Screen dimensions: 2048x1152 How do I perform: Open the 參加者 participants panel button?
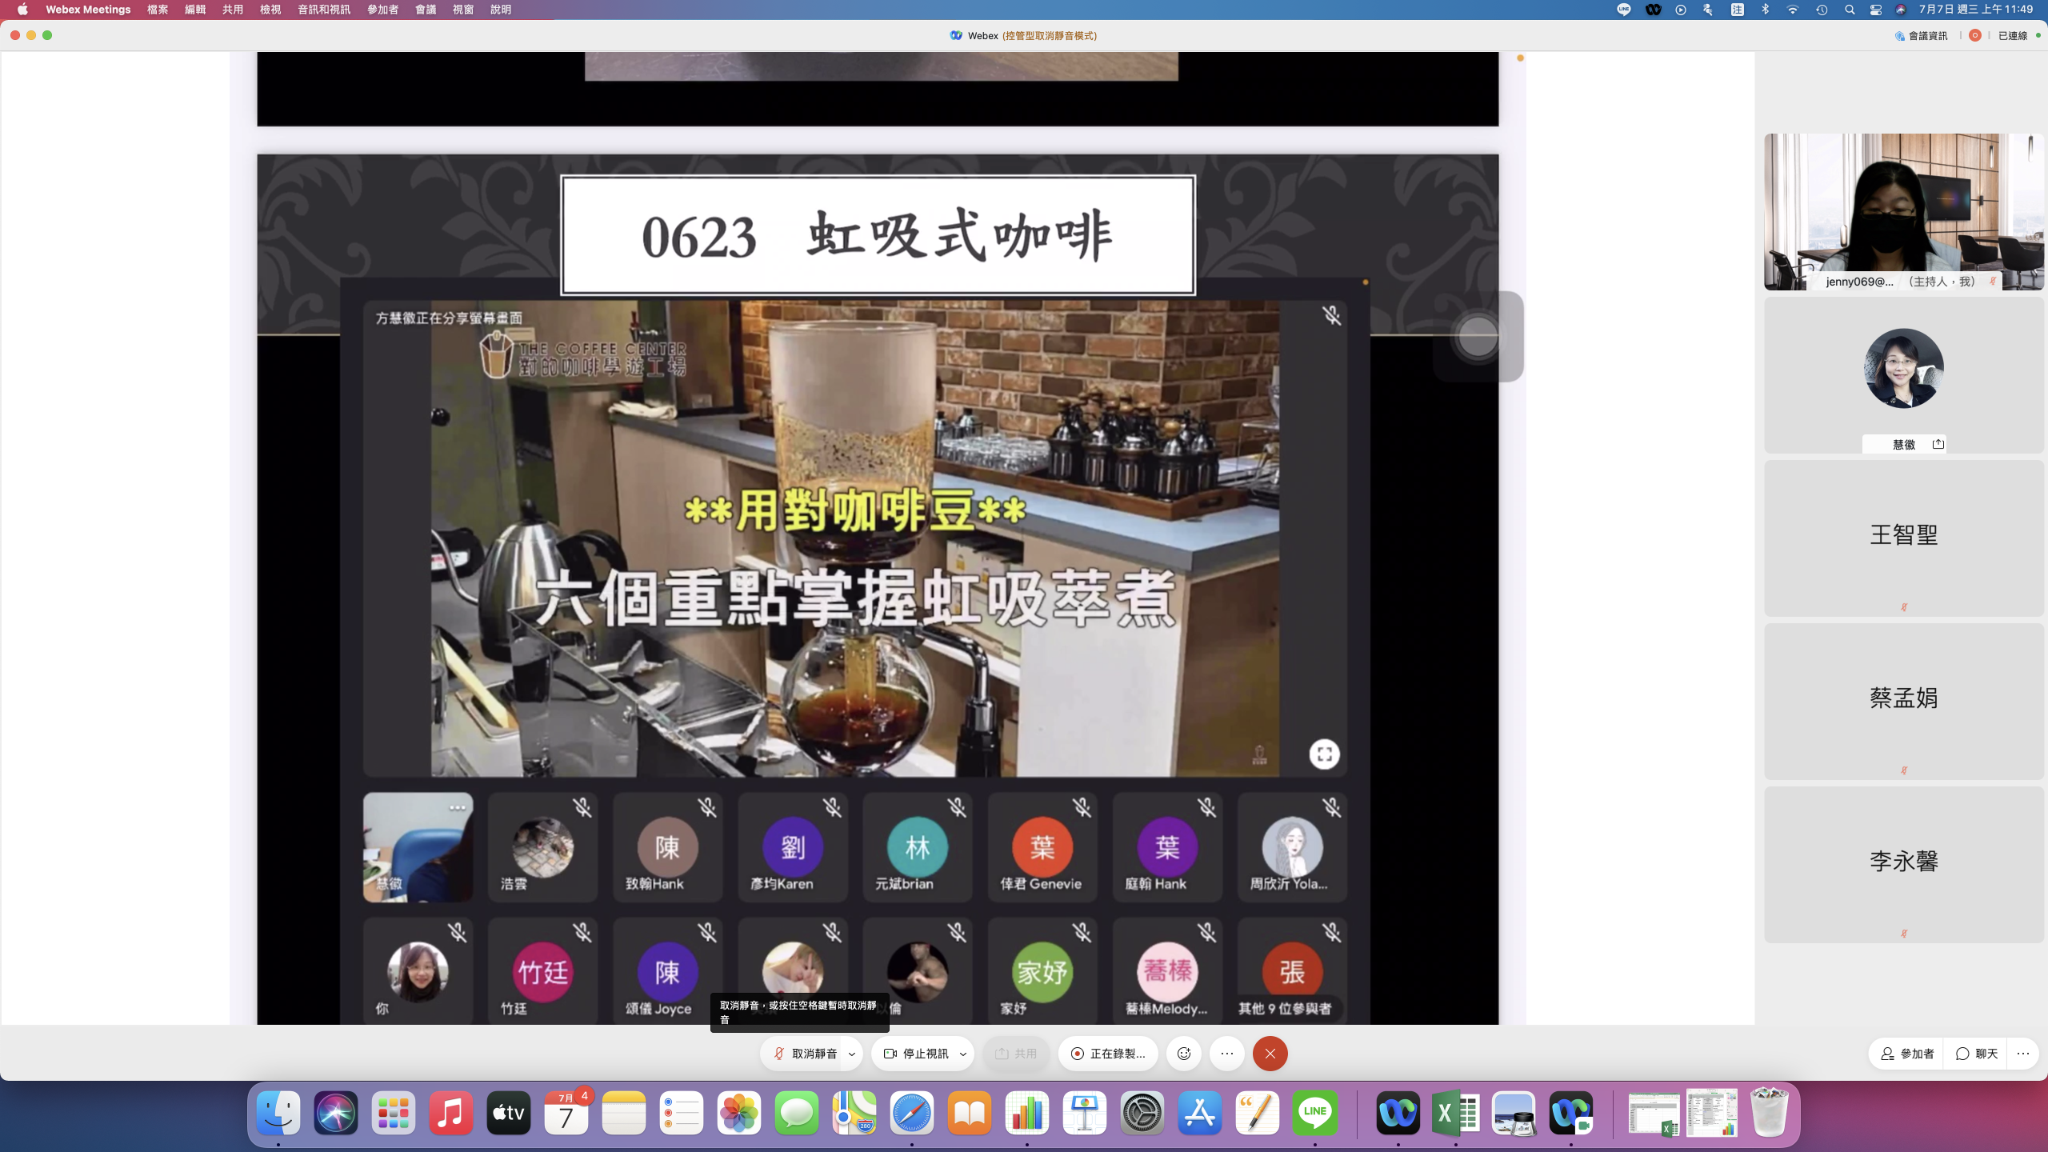pyautogui.click(x=1907, y=1054)
